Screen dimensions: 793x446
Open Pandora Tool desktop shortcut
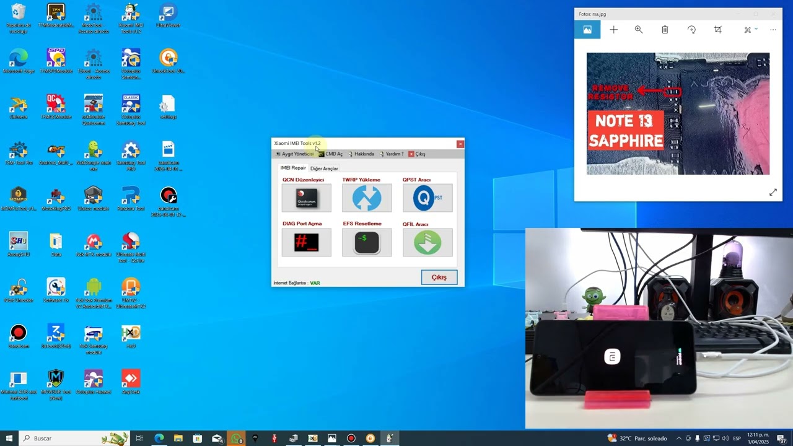coord(131,199)
